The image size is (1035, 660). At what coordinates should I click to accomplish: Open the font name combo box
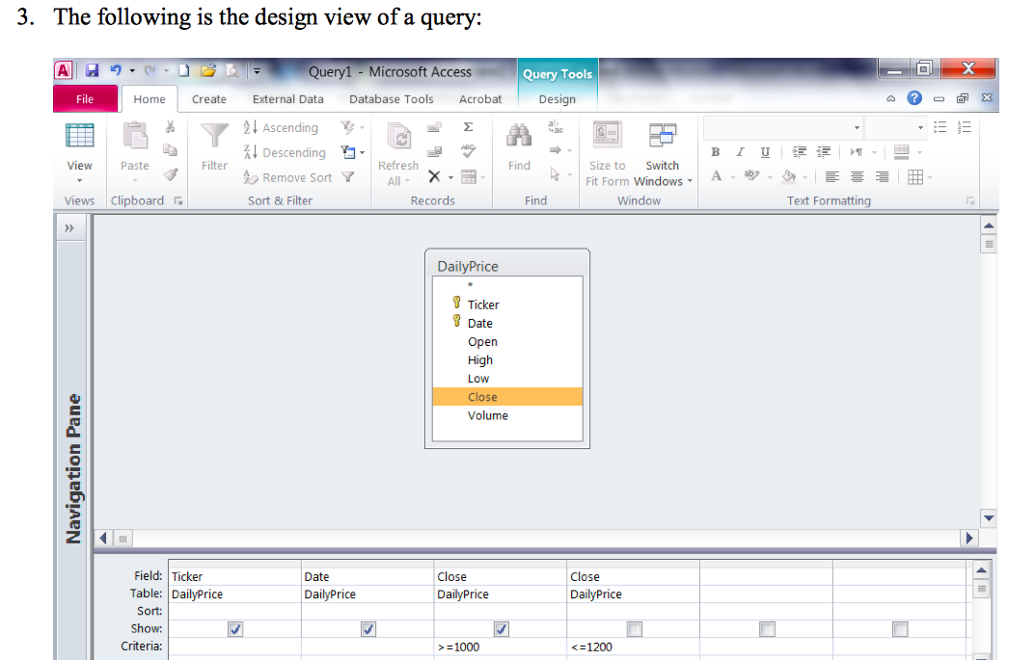point(783,128)
